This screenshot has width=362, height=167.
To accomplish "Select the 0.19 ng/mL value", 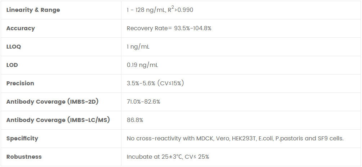I will (x=142, y=65).
